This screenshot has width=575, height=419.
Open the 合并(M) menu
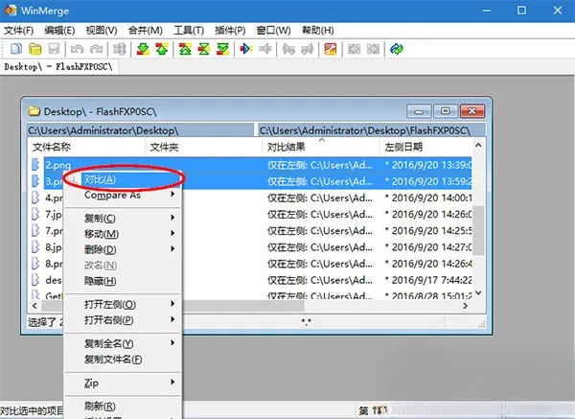(146, 30)
